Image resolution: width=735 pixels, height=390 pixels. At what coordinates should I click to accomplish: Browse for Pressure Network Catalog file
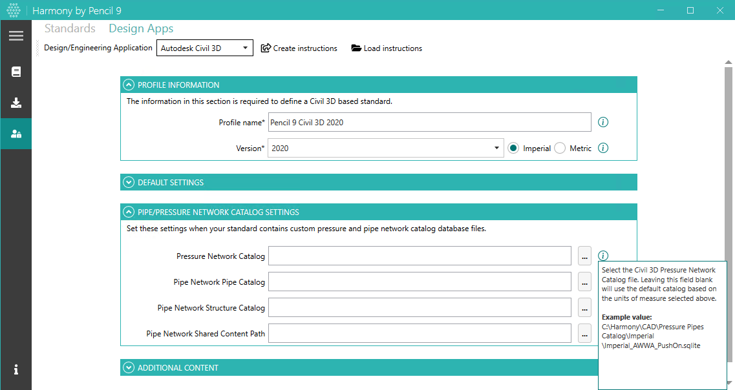(584, 256)
